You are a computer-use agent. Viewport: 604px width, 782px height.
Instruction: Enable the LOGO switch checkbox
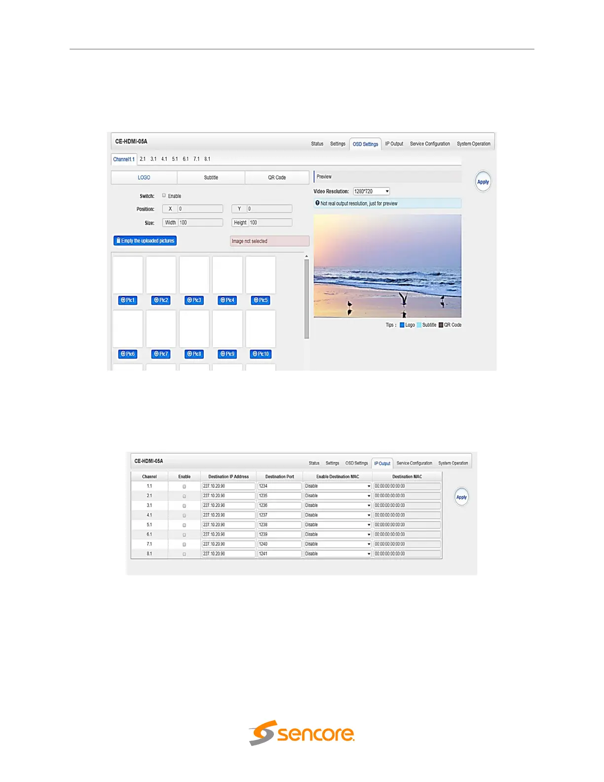tap(164, 195)
